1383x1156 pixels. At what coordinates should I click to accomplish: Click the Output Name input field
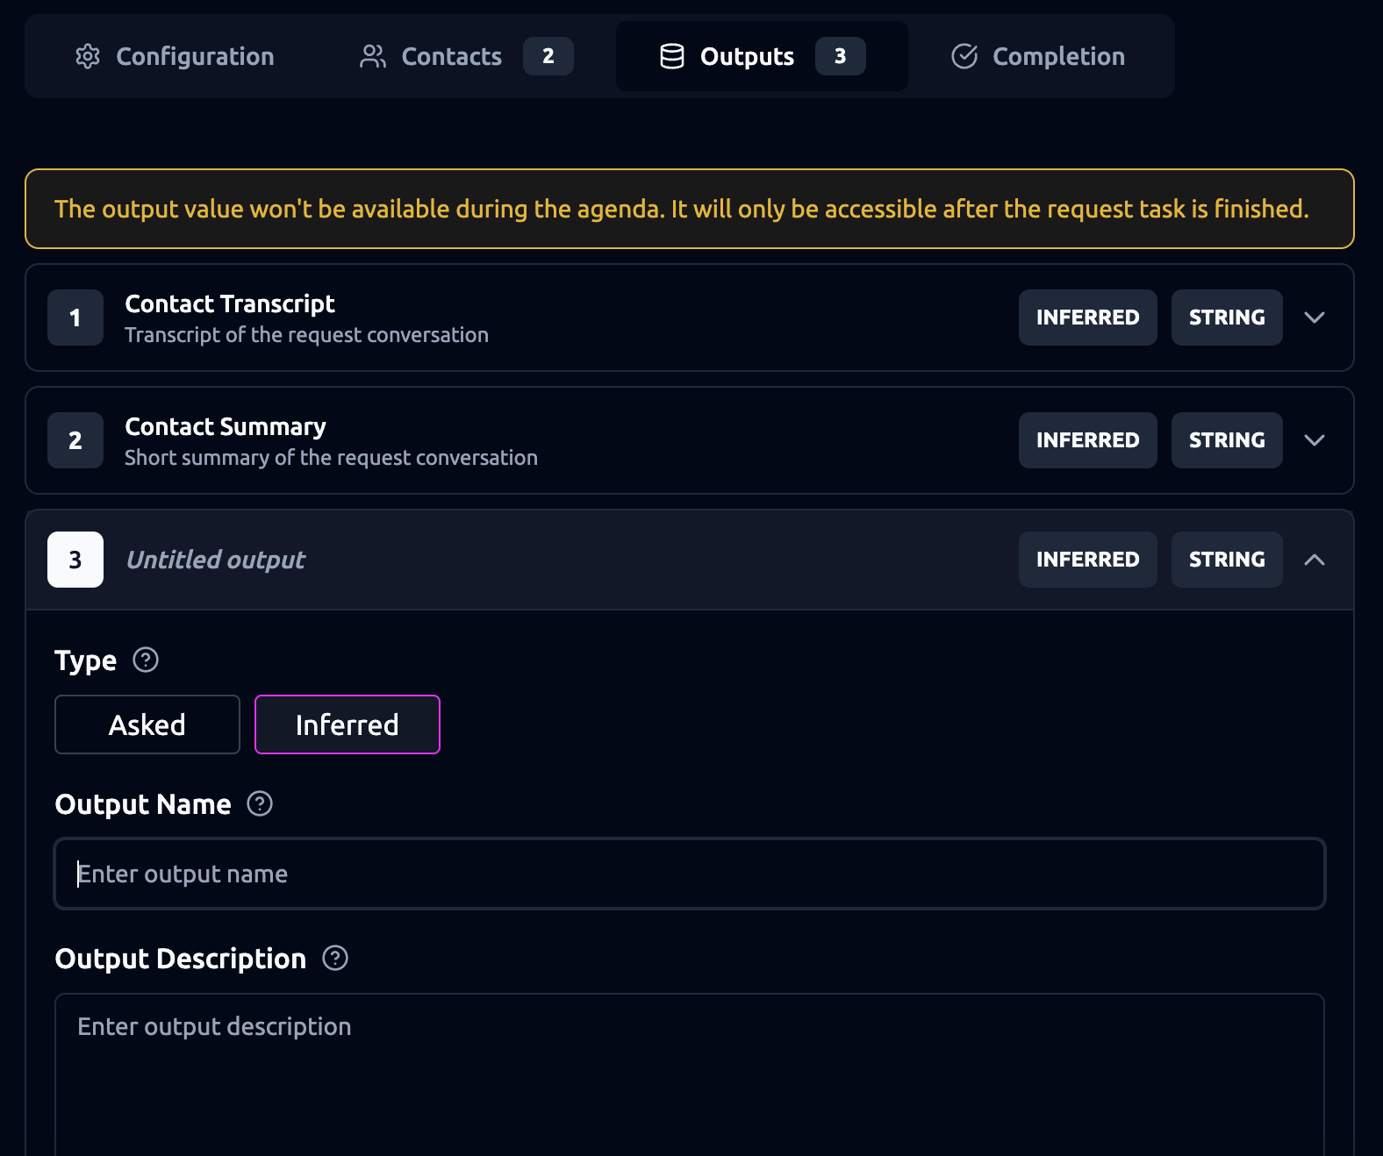[690, 874]
